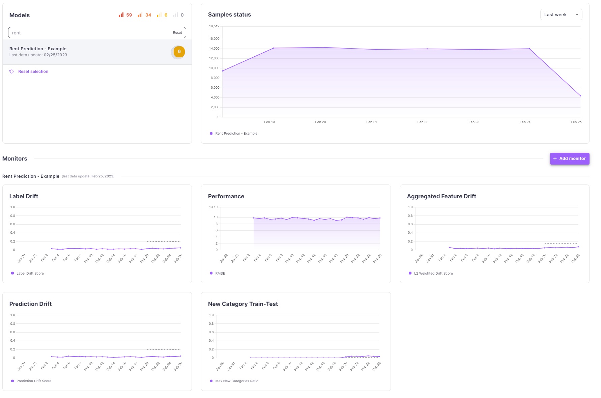Filter models by low severity count 0
This screenshot has width=601, height=398.
click(178, 15)
